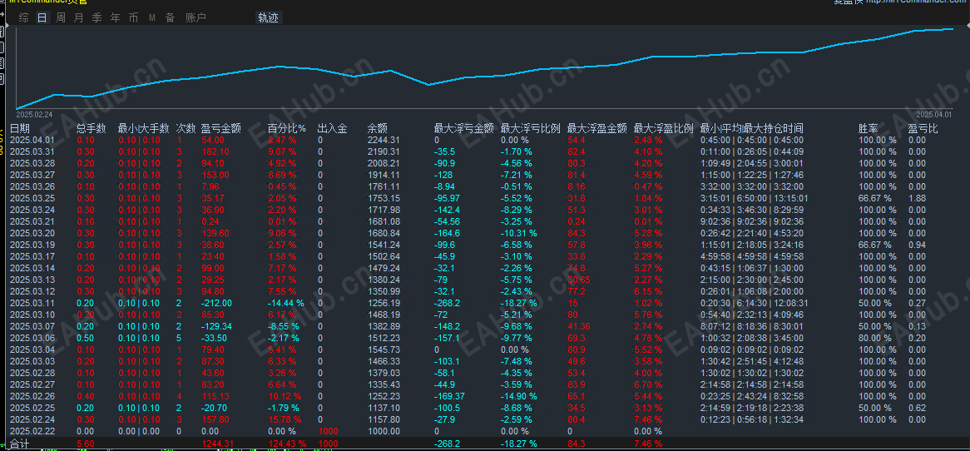Click the balance value 1000.00
The image size is (970, 451).
384,431
